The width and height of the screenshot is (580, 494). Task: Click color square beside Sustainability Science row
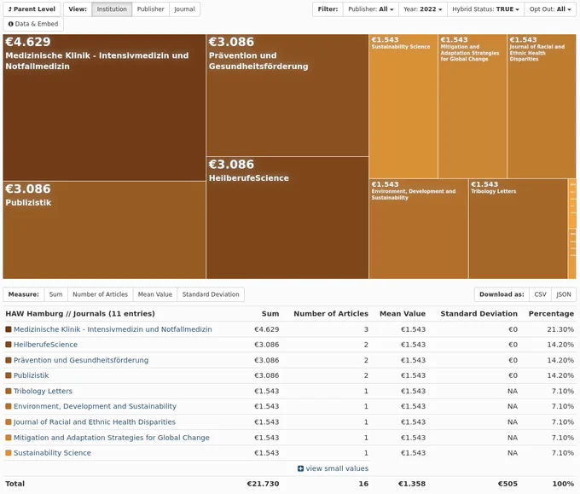[9, 452]
